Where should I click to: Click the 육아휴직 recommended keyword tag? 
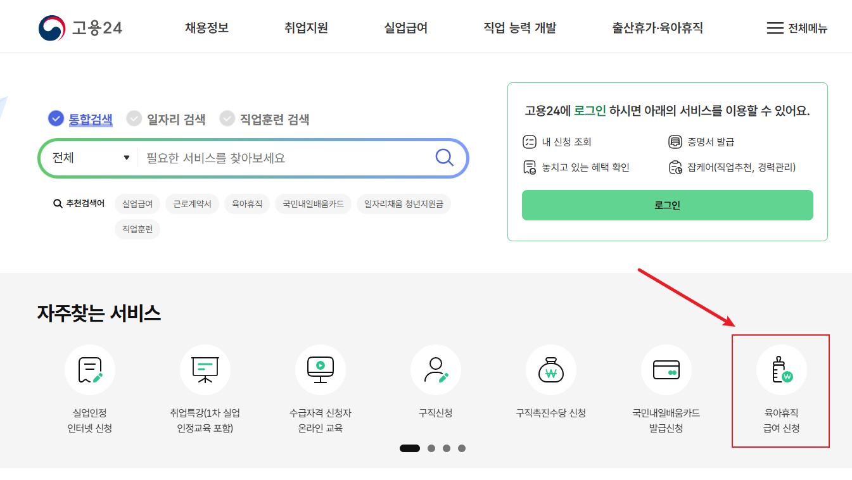point(247,204)
